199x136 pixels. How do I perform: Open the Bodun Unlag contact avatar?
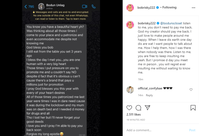(x=41, y=6)
